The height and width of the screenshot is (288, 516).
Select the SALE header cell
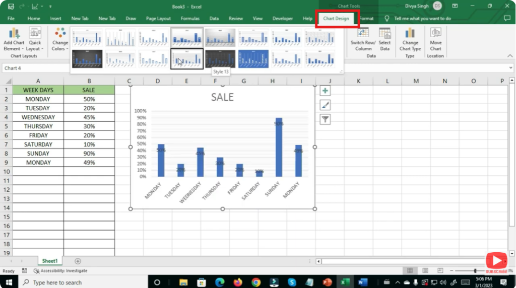pos(89,90)
